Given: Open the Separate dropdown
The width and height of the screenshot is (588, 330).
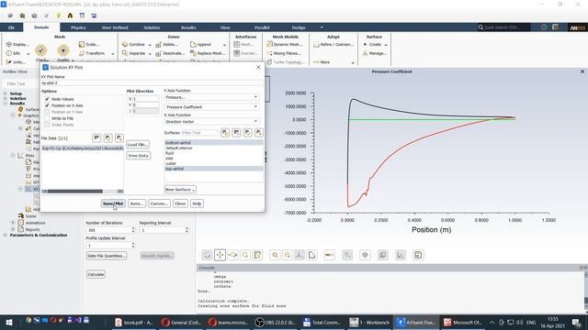Looking at the screenshot, I should click(150, 53).
